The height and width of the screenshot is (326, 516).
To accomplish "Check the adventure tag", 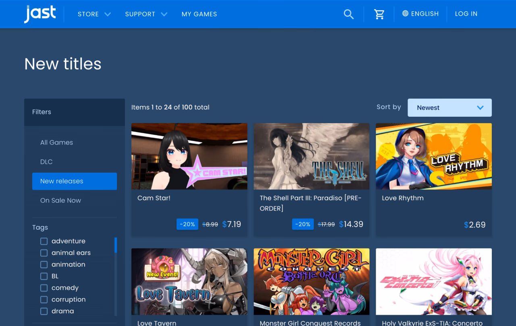I will [x=44, y=241].
